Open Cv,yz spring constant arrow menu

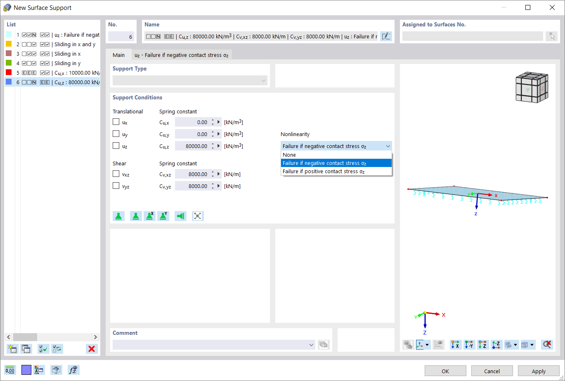point(219,186)
